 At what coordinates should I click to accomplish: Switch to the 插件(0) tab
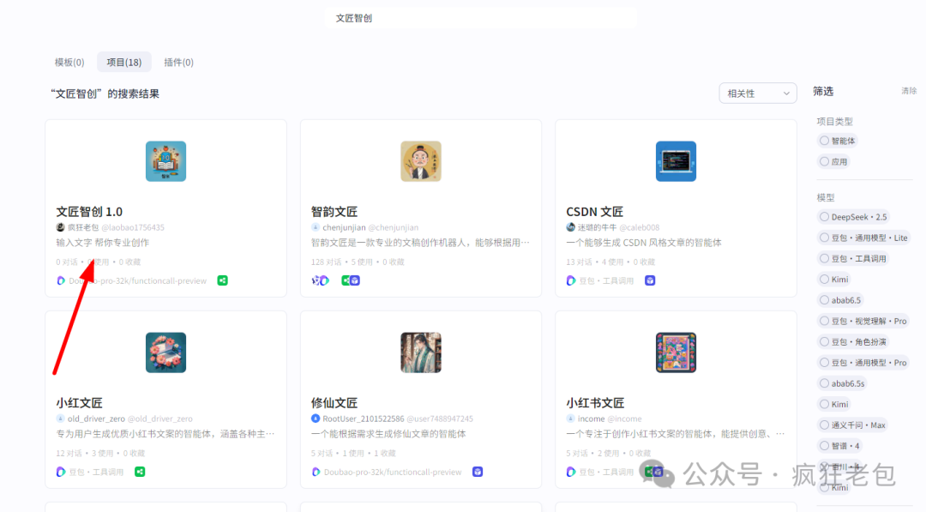179,62
